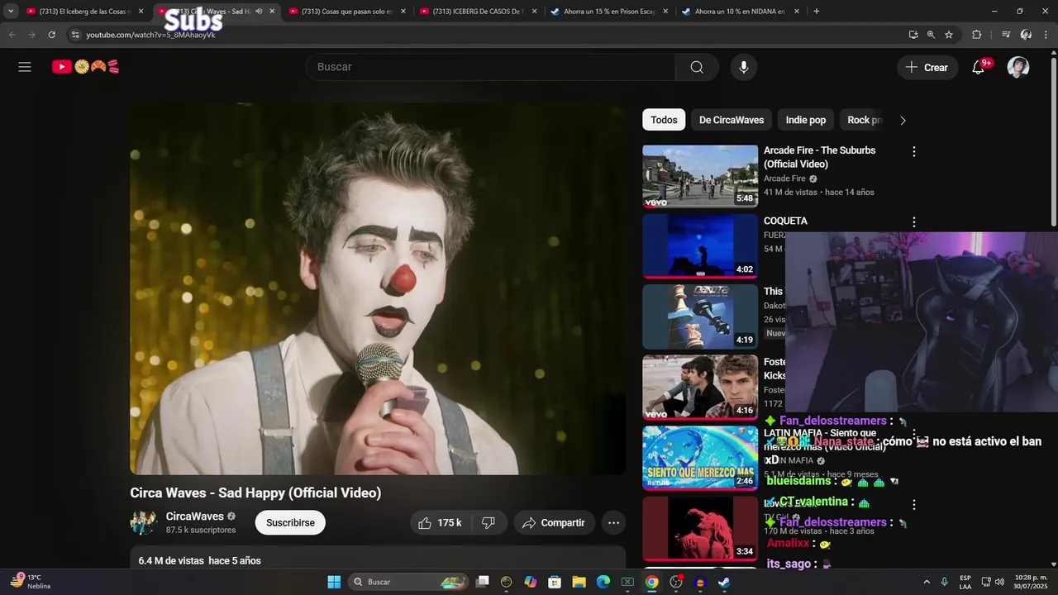Select the Indie pop filter chip
The image size is (1058, 595).
(806, 120)
